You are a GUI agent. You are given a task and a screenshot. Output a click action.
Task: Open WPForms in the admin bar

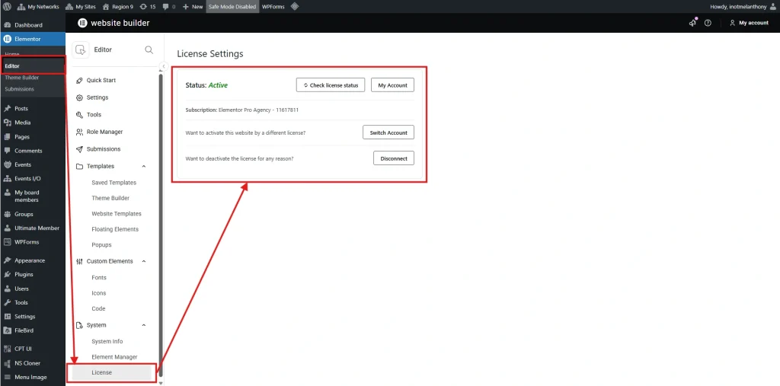point(273,7)
